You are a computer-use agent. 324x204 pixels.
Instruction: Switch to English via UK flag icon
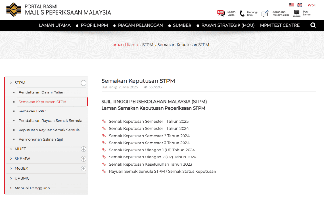pyautogui.click(x=300, y=5)
